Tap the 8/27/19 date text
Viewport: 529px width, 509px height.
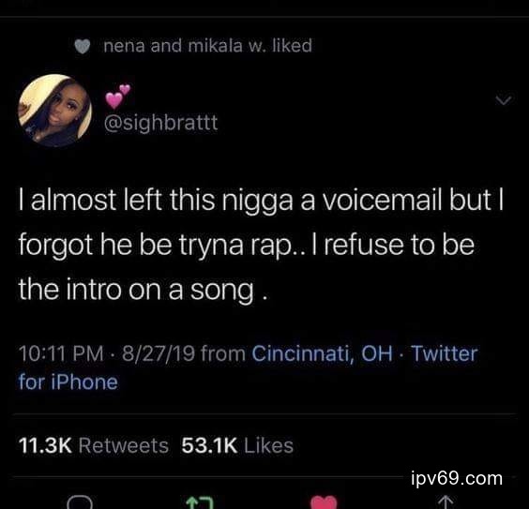click(x=159, y=353)
